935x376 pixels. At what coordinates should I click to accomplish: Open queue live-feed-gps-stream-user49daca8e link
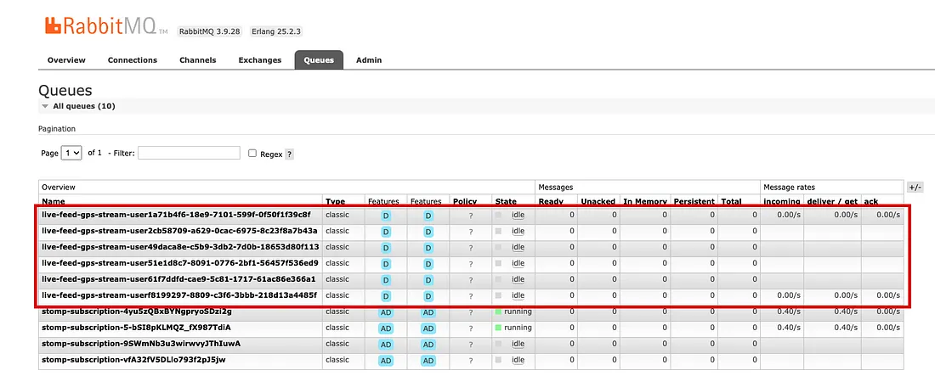coord(180,247)
